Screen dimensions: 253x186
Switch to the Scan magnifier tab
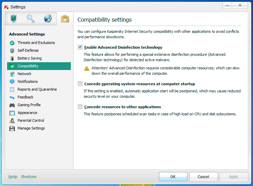pyautogui.click(x=31, y=19)
